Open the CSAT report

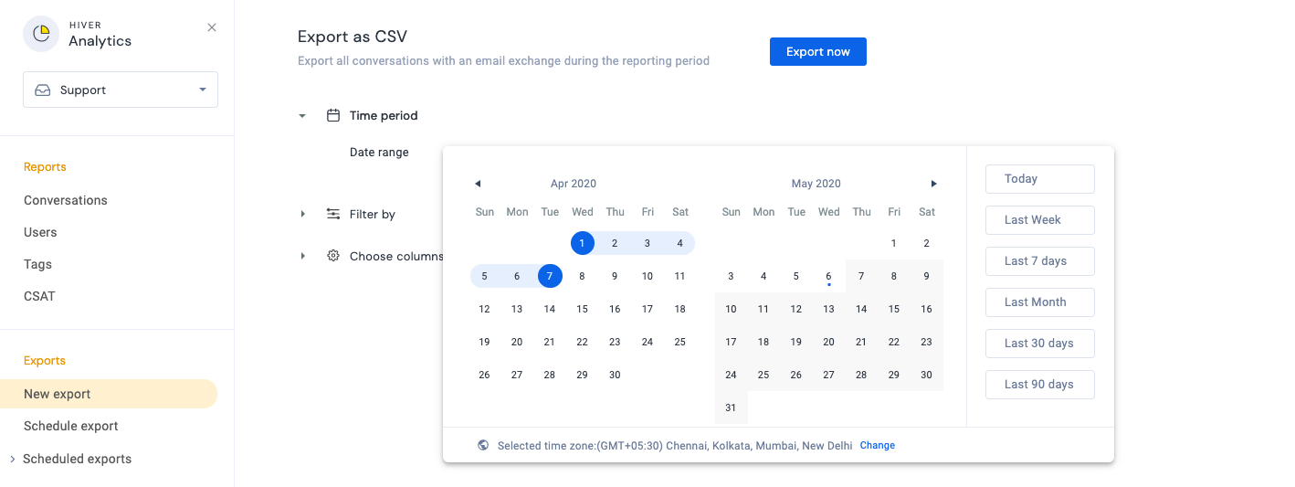point(40,296)
